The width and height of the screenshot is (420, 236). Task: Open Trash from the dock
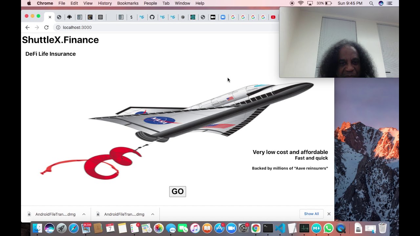[x=383, y=228]
